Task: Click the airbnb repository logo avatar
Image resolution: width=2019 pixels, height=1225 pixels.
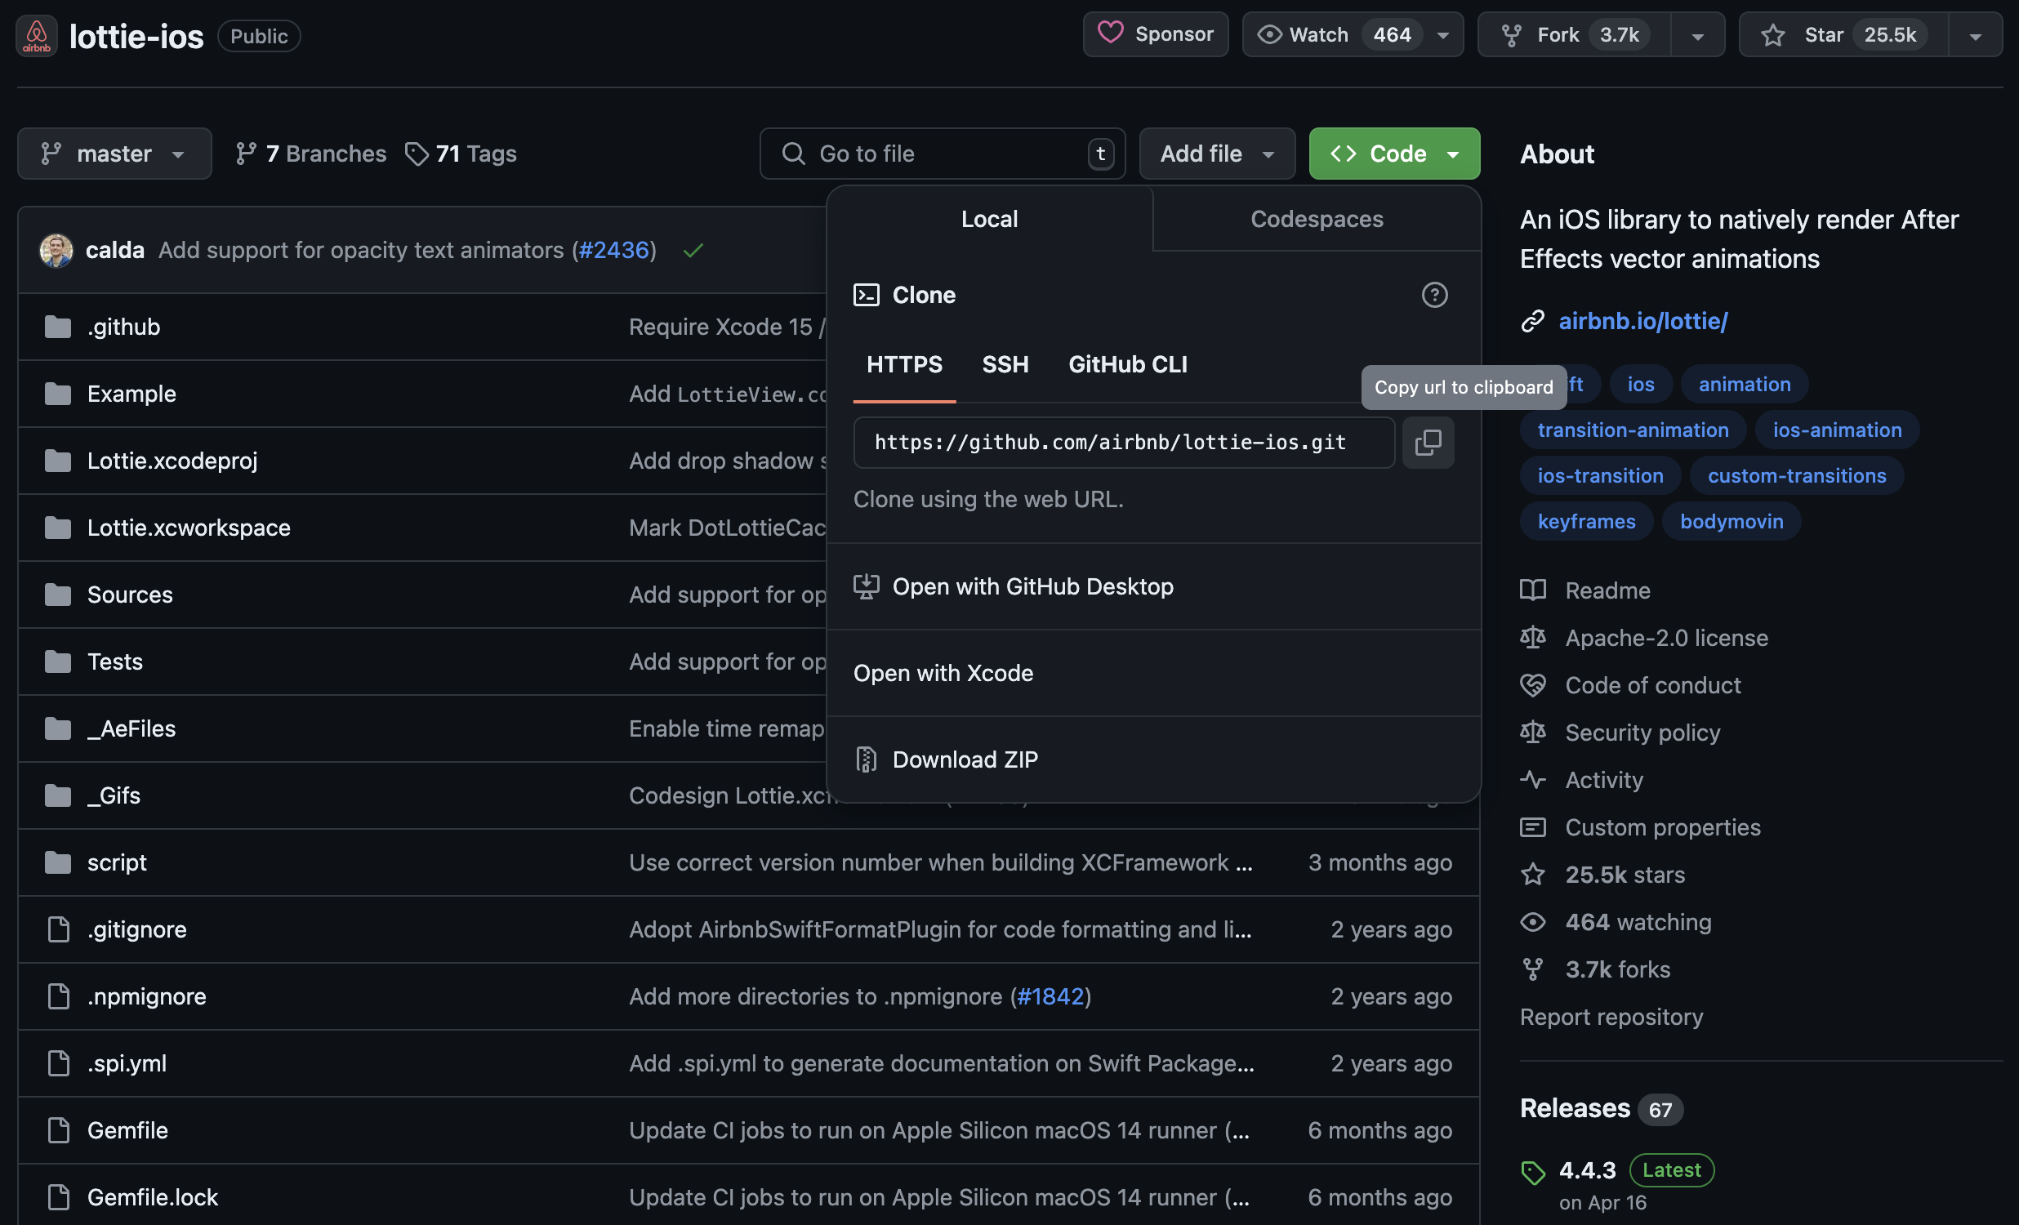Action: 36,36
